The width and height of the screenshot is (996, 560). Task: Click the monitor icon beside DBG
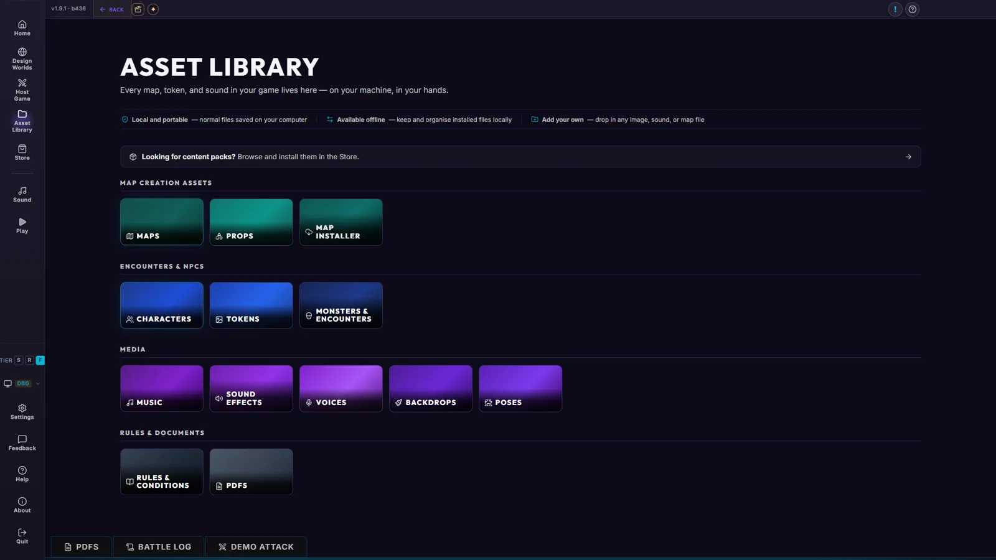(7, 383)
